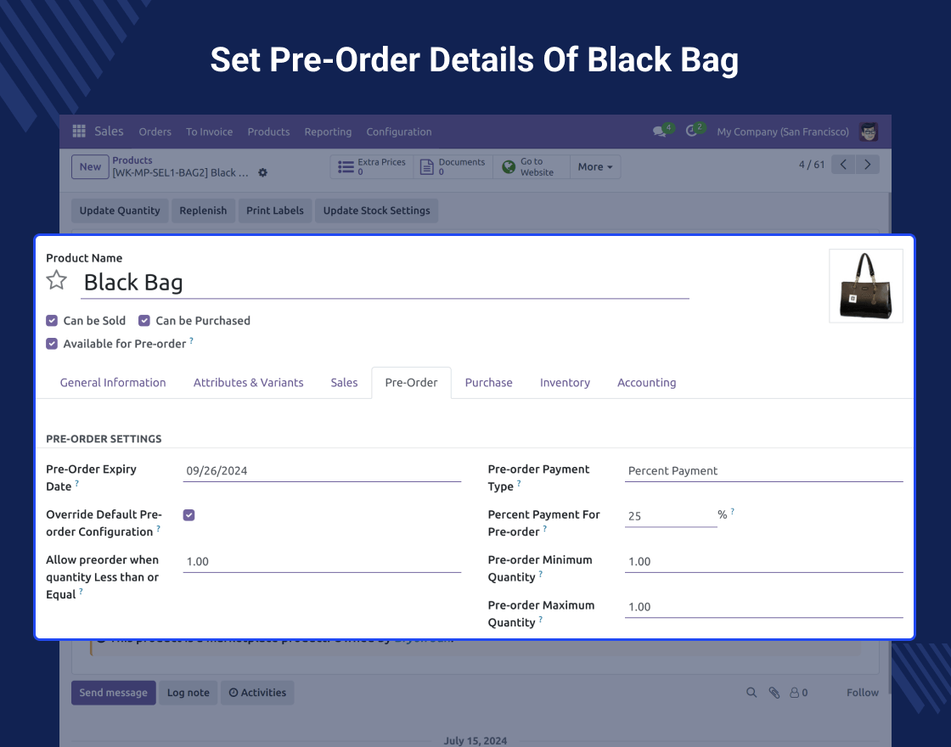The width and height of the screenshot is (951, 747).
Task: Switch to General Information tab
Action: click(113, 383)
